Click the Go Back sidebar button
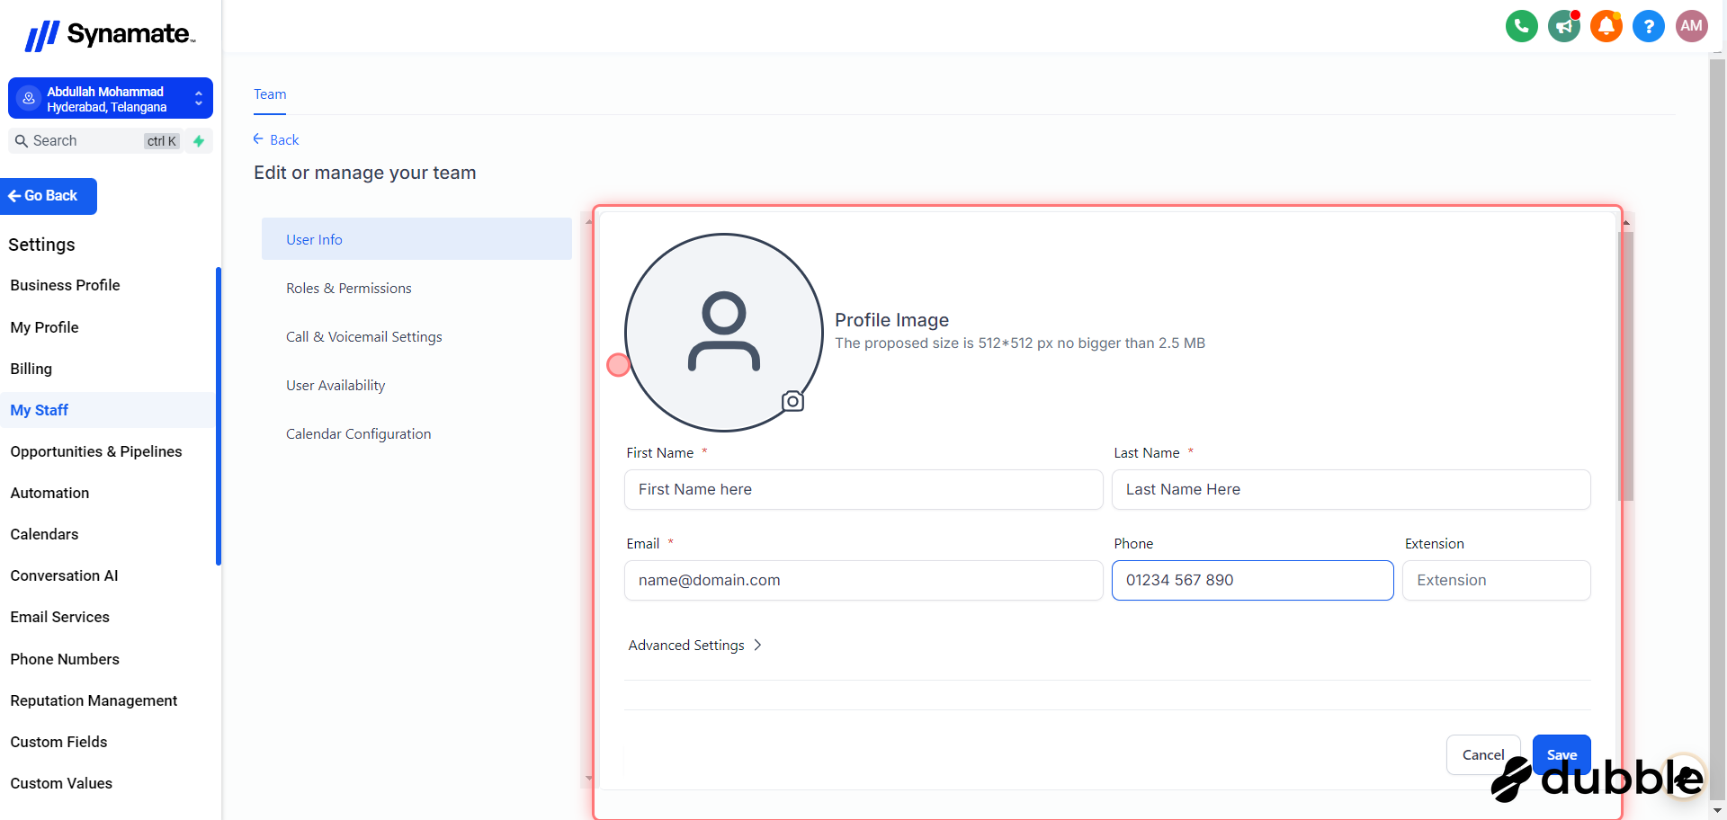Screen dimensions: 1727x820 pos(49,196)
